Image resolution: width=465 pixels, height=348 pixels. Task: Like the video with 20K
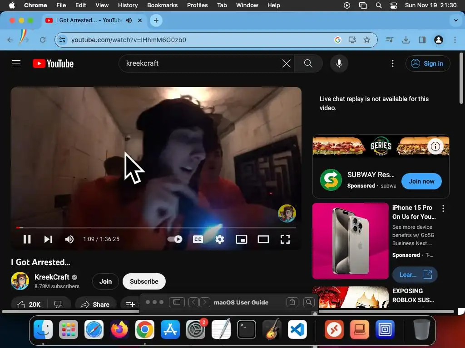(29, 304)
